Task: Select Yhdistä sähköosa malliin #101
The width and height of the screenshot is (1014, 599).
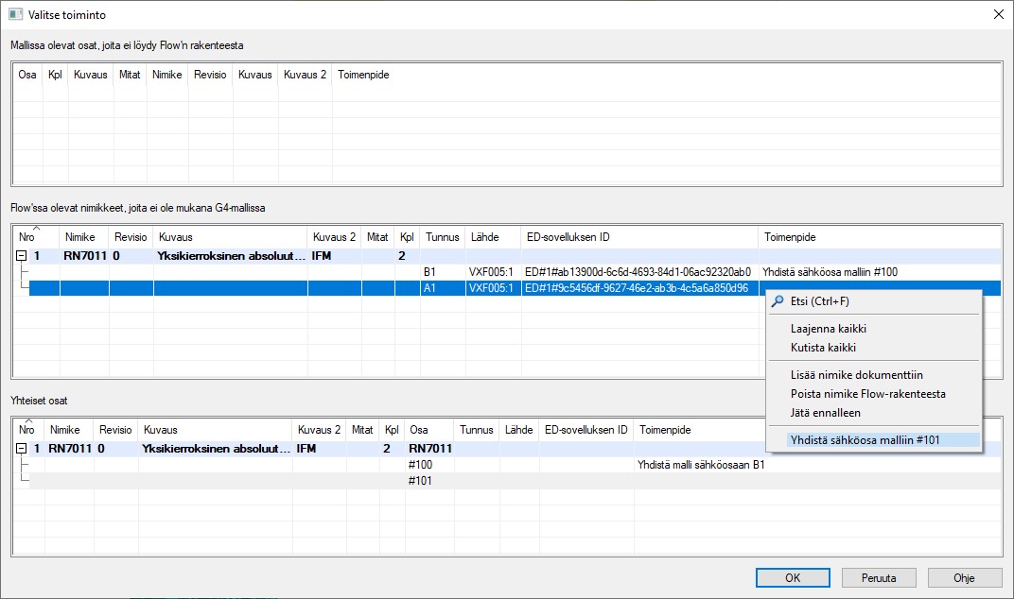Action: coord(865,440)
